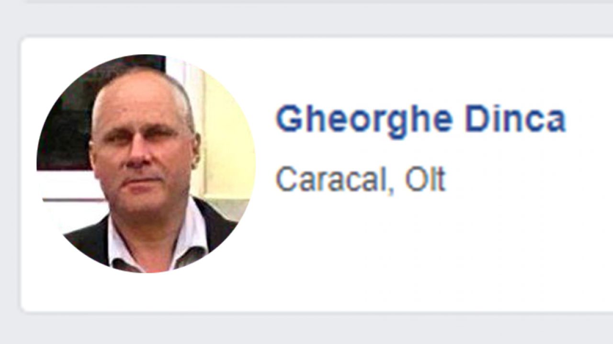613x344 pixels.
Task: Click the gray page background below the card
Action: 306,330
